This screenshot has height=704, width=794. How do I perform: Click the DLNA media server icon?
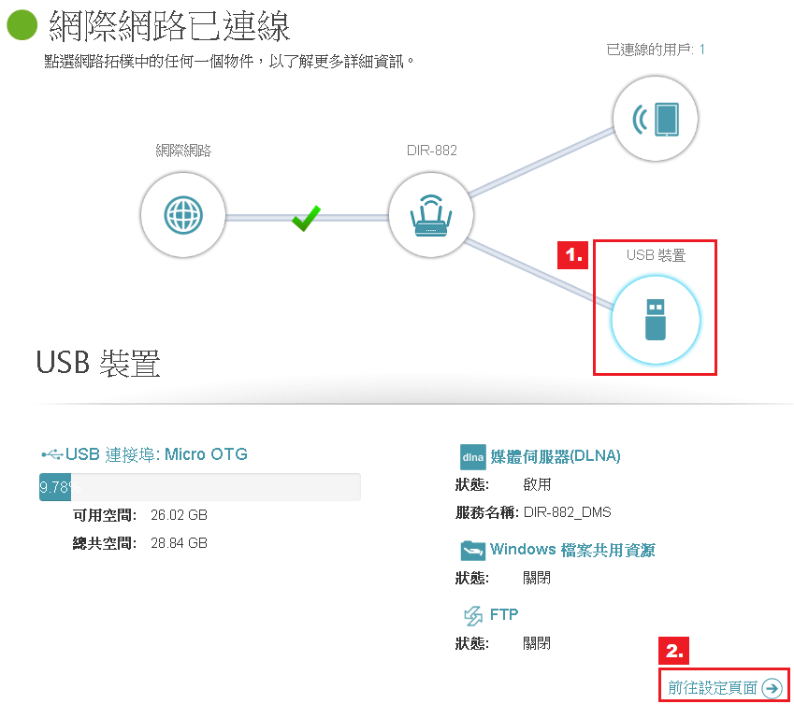pos(472,456)
